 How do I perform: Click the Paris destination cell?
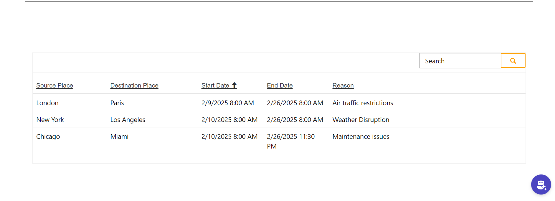(x=117, y=103)
